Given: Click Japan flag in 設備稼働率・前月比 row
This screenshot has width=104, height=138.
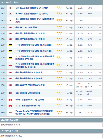Looking at the screenshot, I should [10, 21].
